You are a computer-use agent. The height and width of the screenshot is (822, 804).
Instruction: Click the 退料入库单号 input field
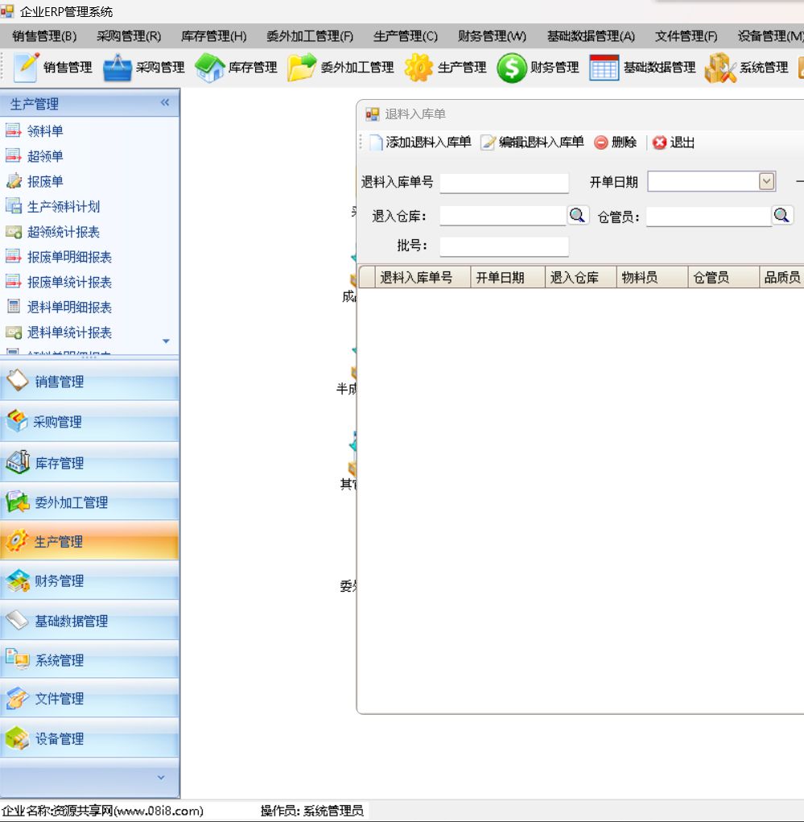504,183
